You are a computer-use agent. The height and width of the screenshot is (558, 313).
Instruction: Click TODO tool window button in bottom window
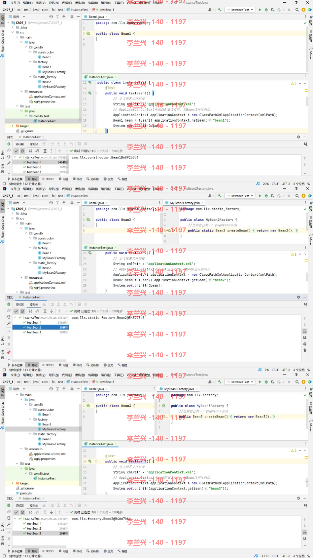pyautogui.click(x=48, y=551)
